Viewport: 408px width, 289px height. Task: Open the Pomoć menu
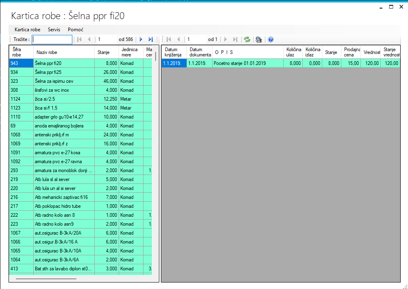(x=76, y=30)
